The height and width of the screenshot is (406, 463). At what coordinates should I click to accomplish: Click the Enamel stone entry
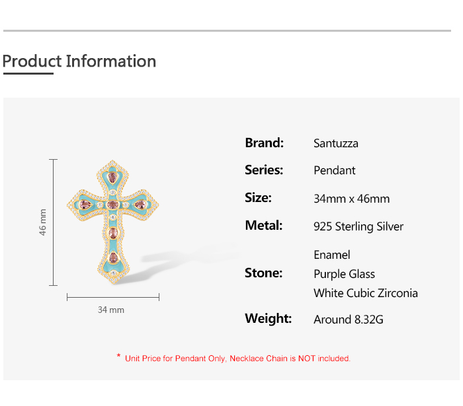click(332, 255)
